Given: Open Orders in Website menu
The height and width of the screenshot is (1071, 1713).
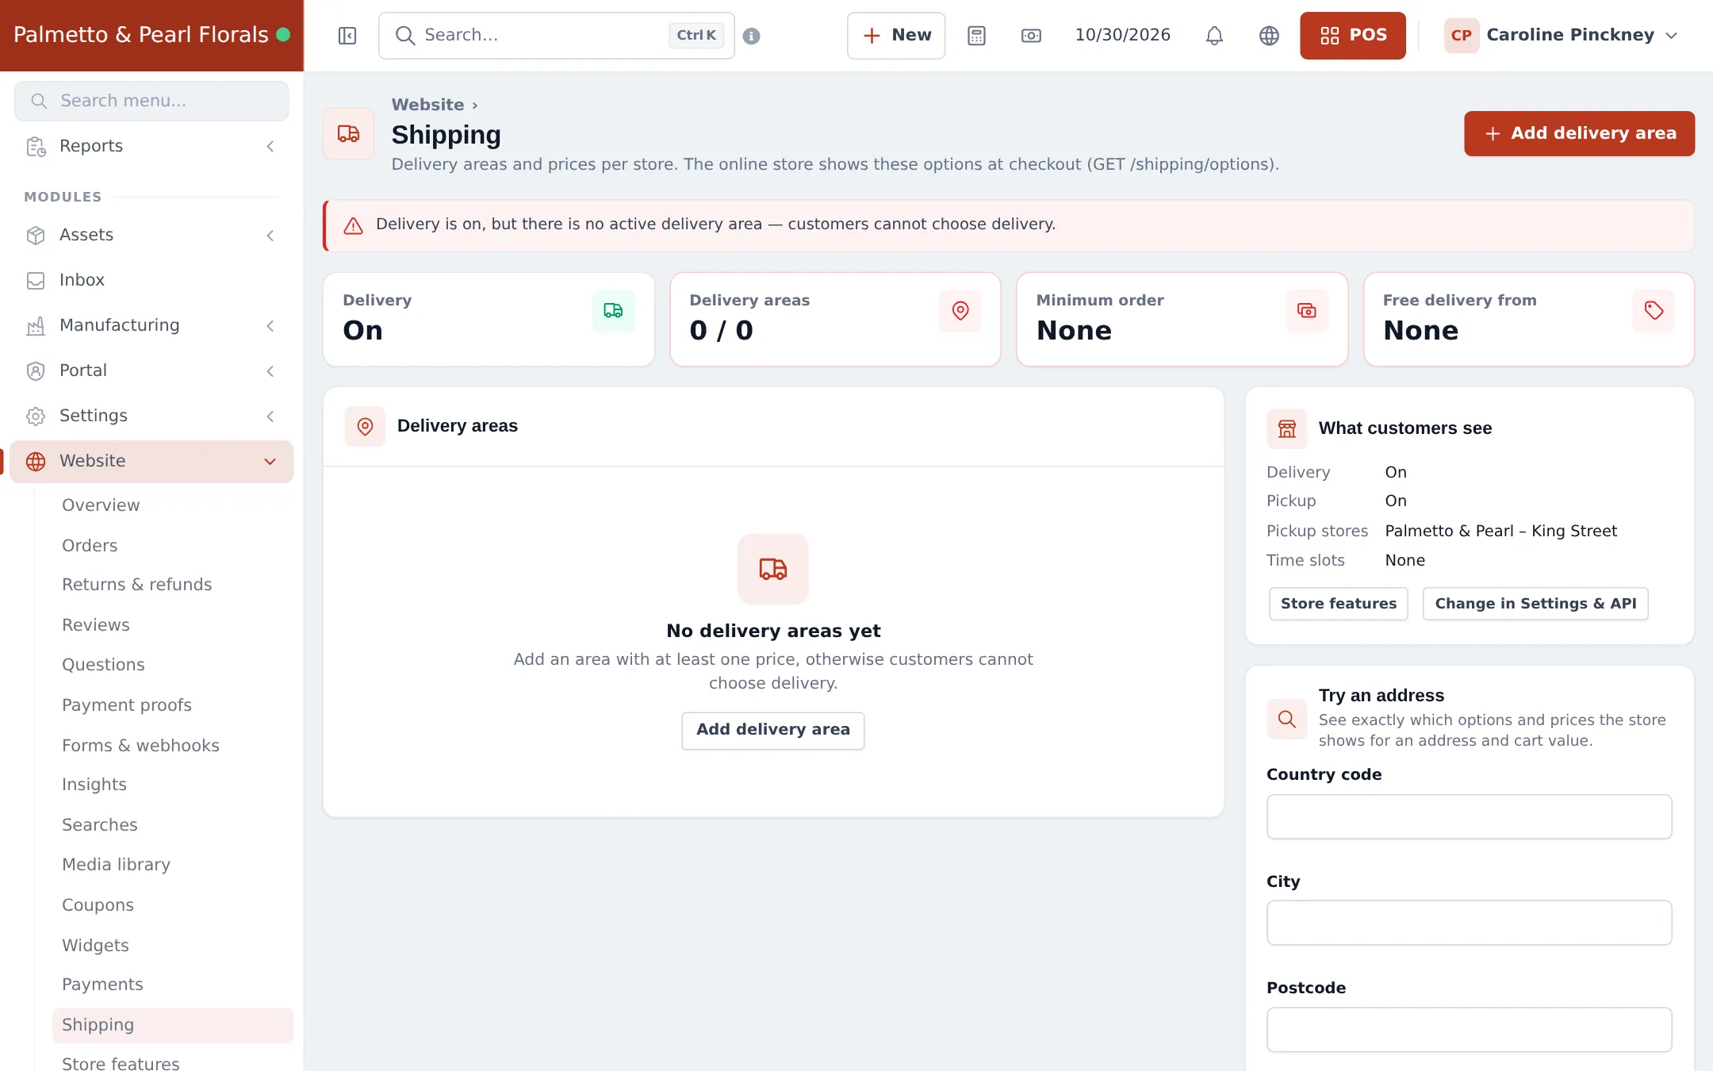Looking at the screenshot, I should (x=90, y=546).
